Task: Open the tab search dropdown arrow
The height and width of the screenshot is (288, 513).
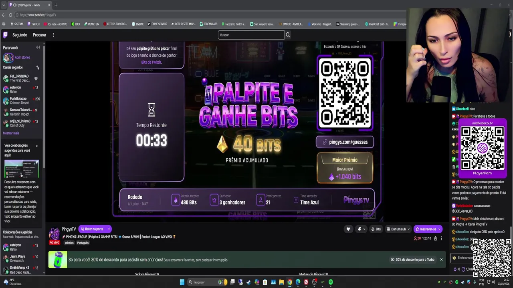Action: (x=4, y=5)
